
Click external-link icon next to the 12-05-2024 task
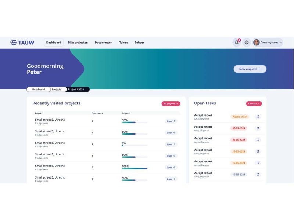(258, 151)
